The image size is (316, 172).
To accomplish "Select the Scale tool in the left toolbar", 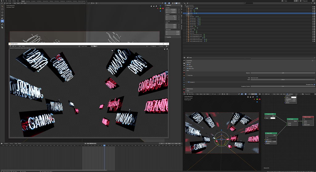I will (2, 18).
